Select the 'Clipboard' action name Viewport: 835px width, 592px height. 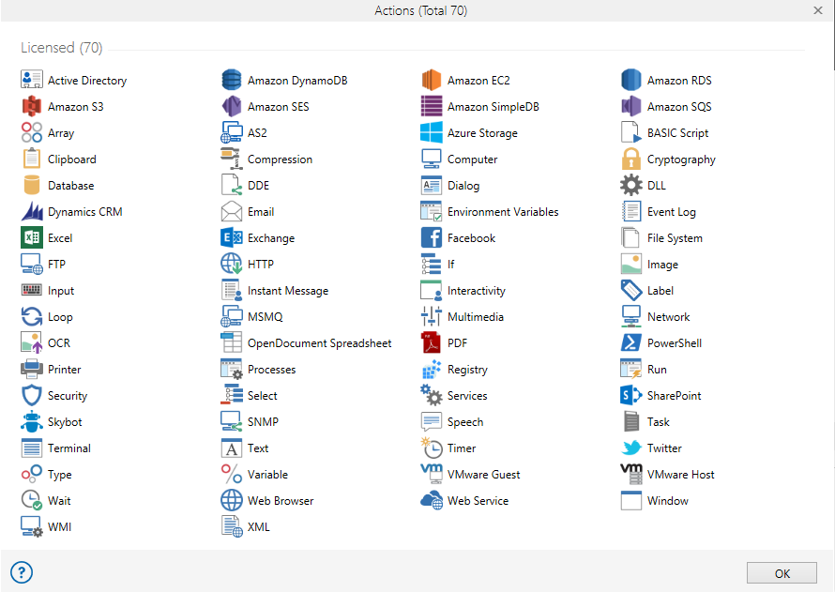[x=72, y=159]
